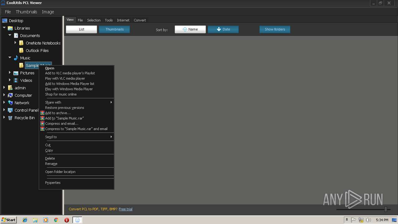Expand the Recycle Bin tree node
The image size is (398, 224).
(x=4, y=117)
